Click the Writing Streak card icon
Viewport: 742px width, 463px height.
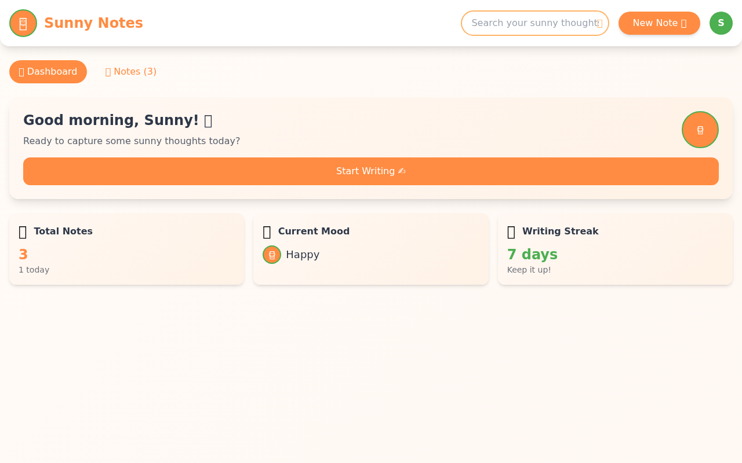[x=511, y=231]
